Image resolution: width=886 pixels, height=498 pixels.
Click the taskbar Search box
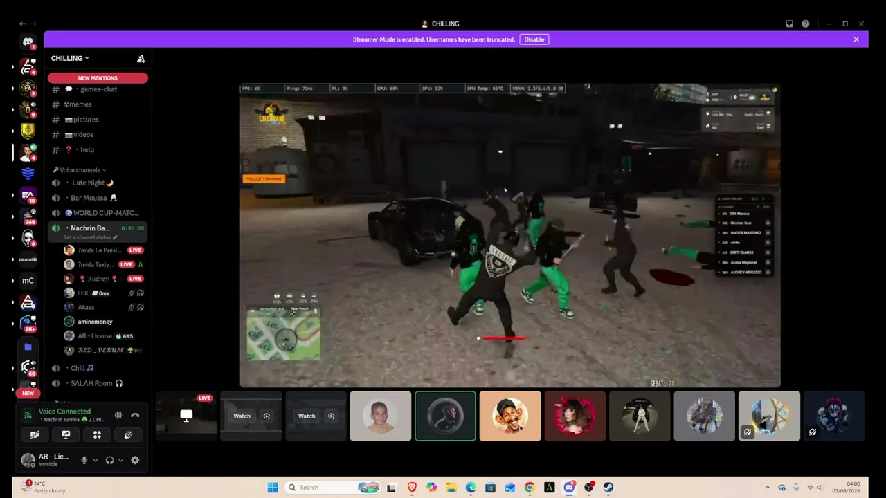[x=333, y=488]
